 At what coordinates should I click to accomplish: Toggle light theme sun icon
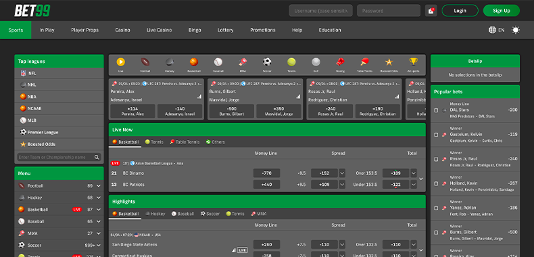(516, 30)
